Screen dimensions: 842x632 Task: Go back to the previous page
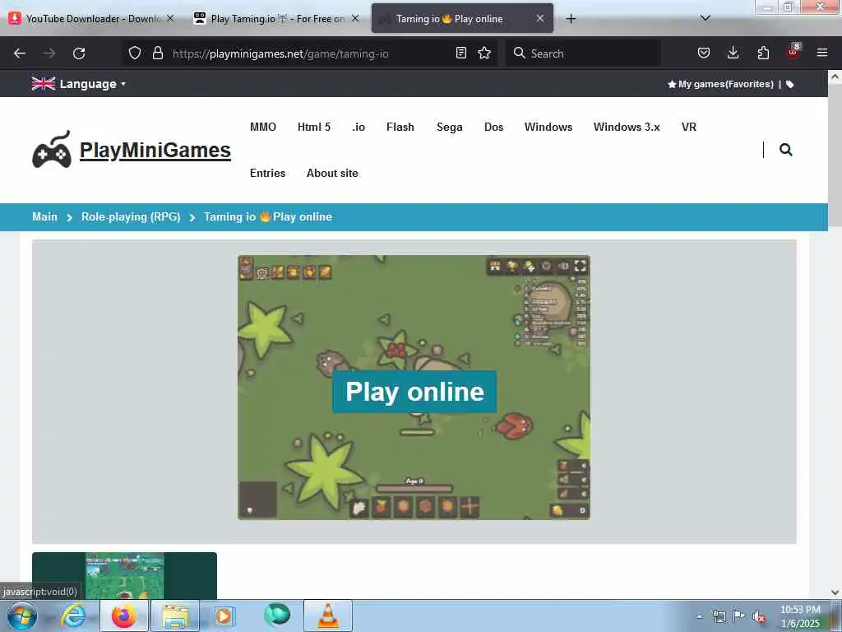click(x=20, y=53)
